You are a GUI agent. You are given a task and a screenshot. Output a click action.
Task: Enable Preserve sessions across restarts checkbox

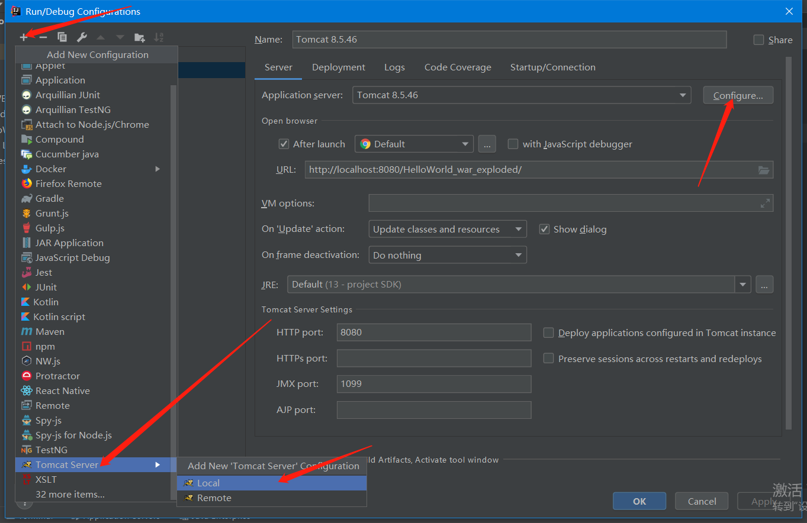point(548,359)
